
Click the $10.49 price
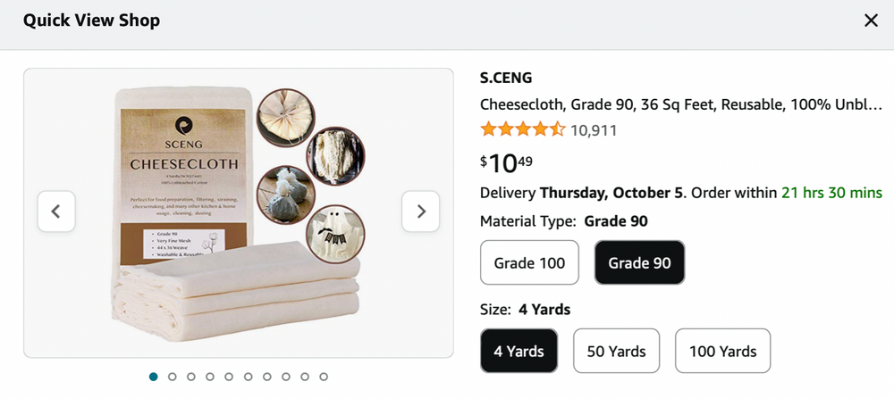(507, 163)
